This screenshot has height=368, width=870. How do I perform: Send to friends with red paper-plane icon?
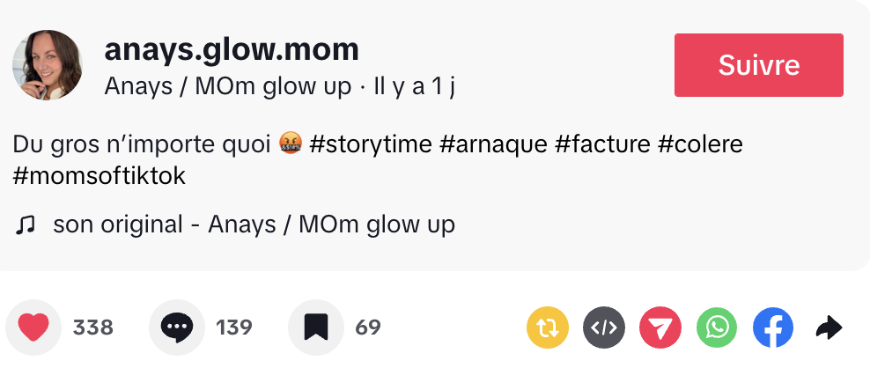coord(660,328)
